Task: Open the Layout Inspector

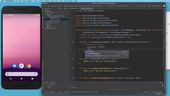Action: click(x=158, y=92)
